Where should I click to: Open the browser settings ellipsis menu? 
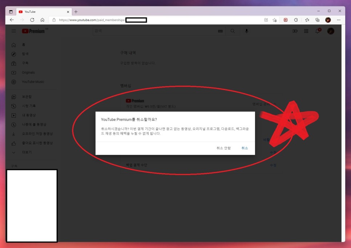[339, 20]
